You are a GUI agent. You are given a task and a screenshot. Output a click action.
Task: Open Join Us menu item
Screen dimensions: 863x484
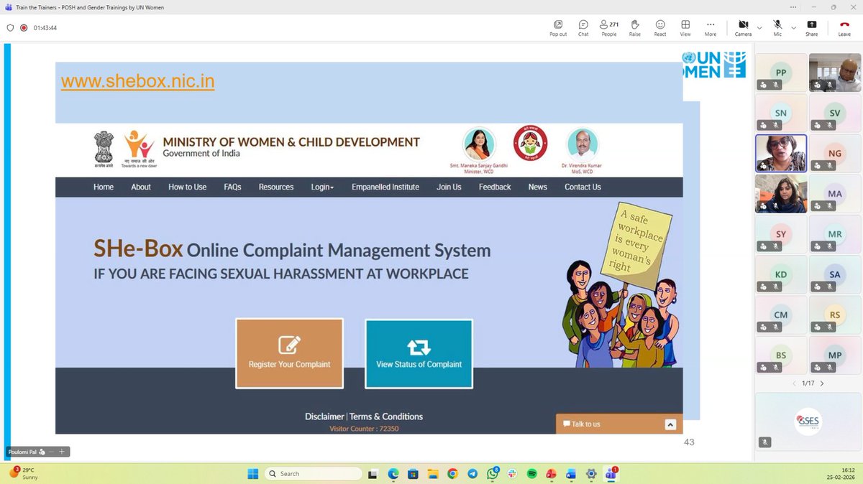(449, 187)
